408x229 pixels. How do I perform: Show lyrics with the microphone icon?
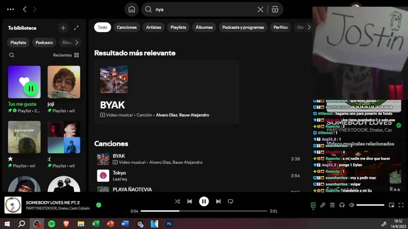pyautogui.click(x=323, y=205)
